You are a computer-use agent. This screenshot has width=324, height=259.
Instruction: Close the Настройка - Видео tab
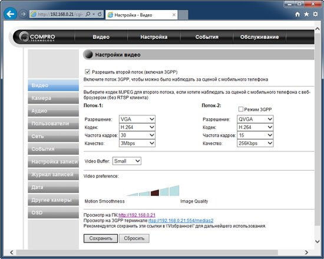(174, 15)
